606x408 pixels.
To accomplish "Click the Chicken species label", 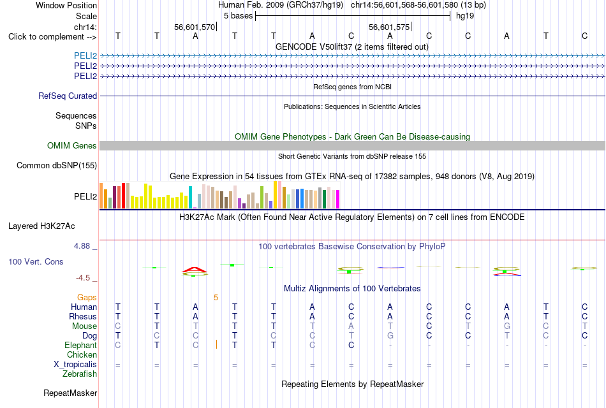I will 82,354.
